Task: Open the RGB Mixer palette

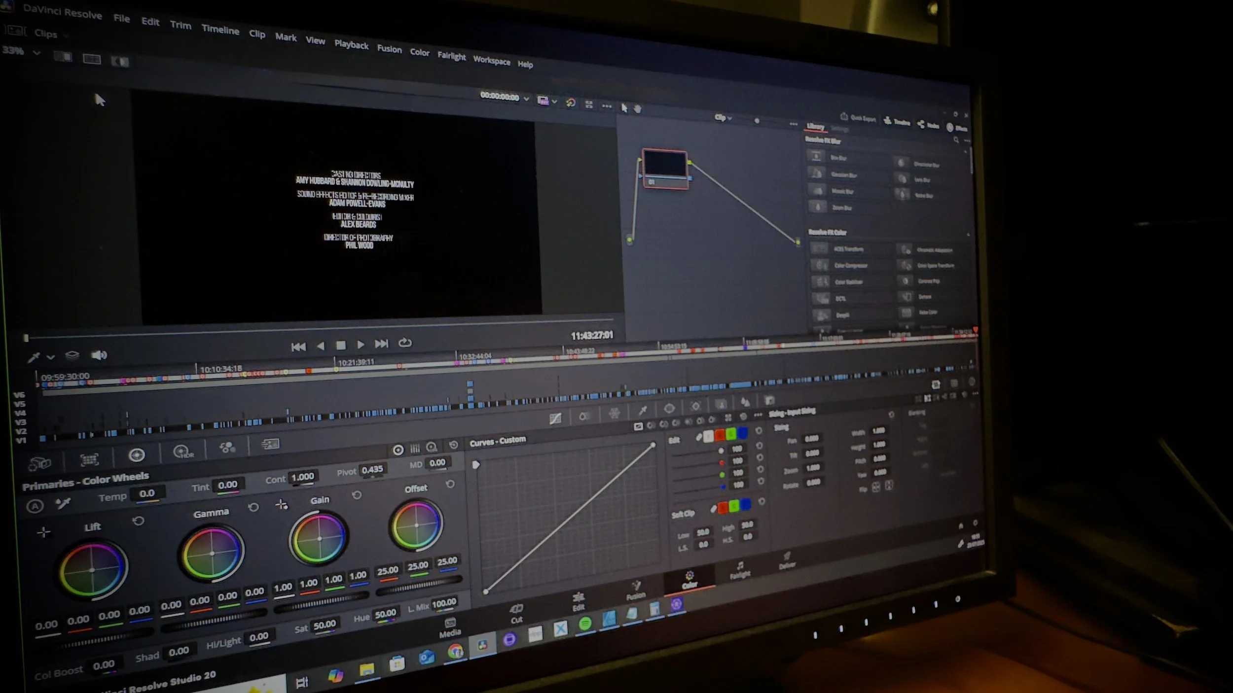Action: [227, 448]
